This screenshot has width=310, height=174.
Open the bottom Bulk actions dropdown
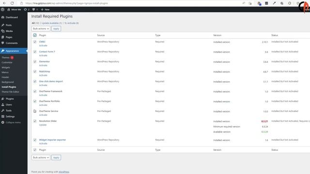[41, 158]
